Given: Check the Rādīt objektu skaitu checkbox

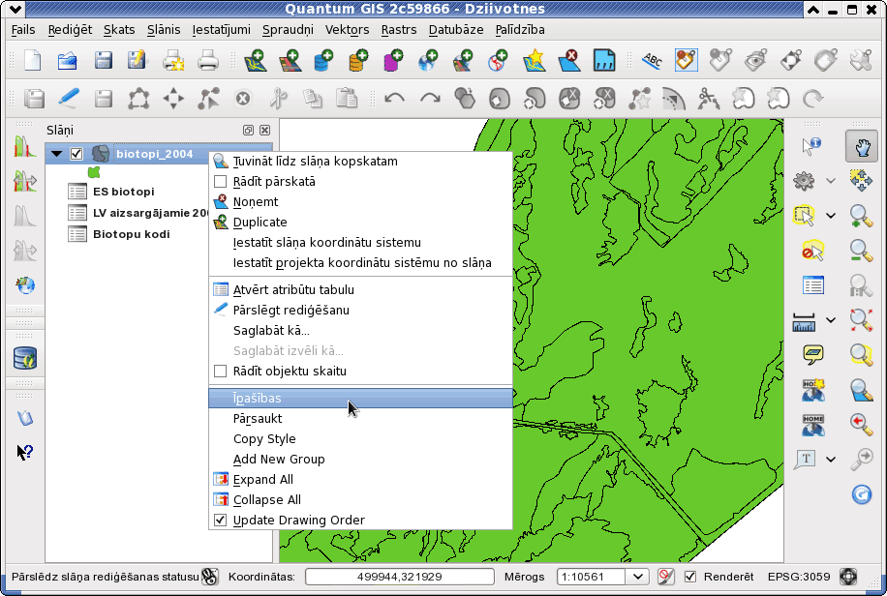Looking at the screenshot, I should coord(220,372).
